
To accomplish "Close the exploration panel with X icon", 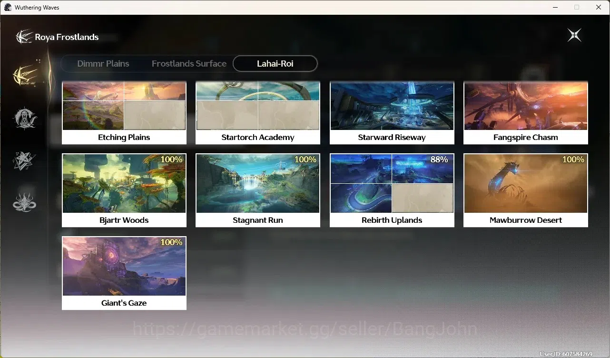I will tap(574, 35).
